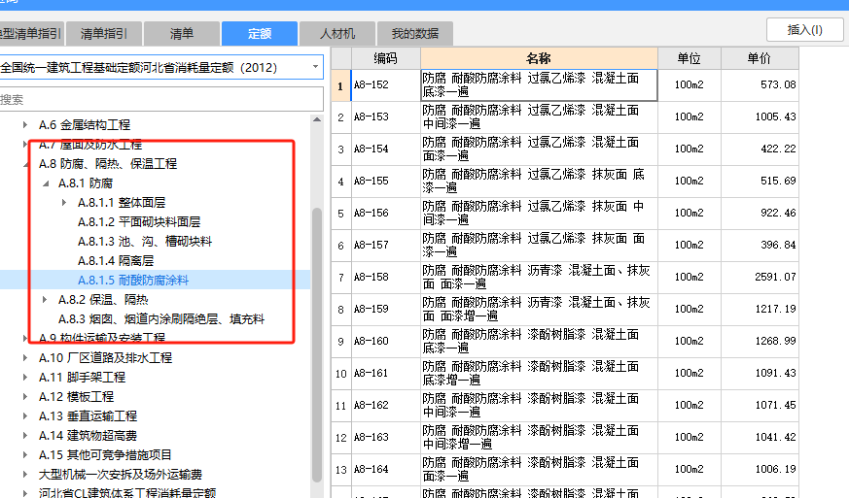Viewport: 849px width, 498px height.
Task: Select code cell A8-158
Action: pyautogui.click(x=386, y=277)
